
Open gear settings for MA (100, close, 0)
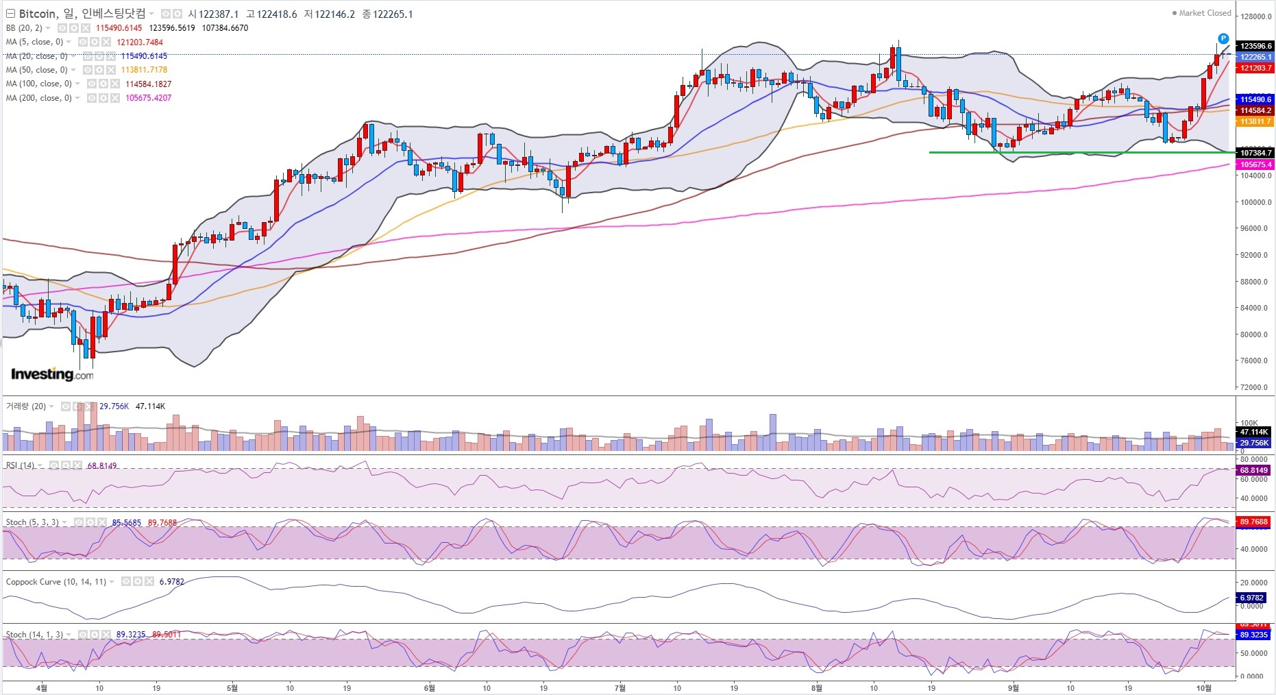click(x=103, y=84)
